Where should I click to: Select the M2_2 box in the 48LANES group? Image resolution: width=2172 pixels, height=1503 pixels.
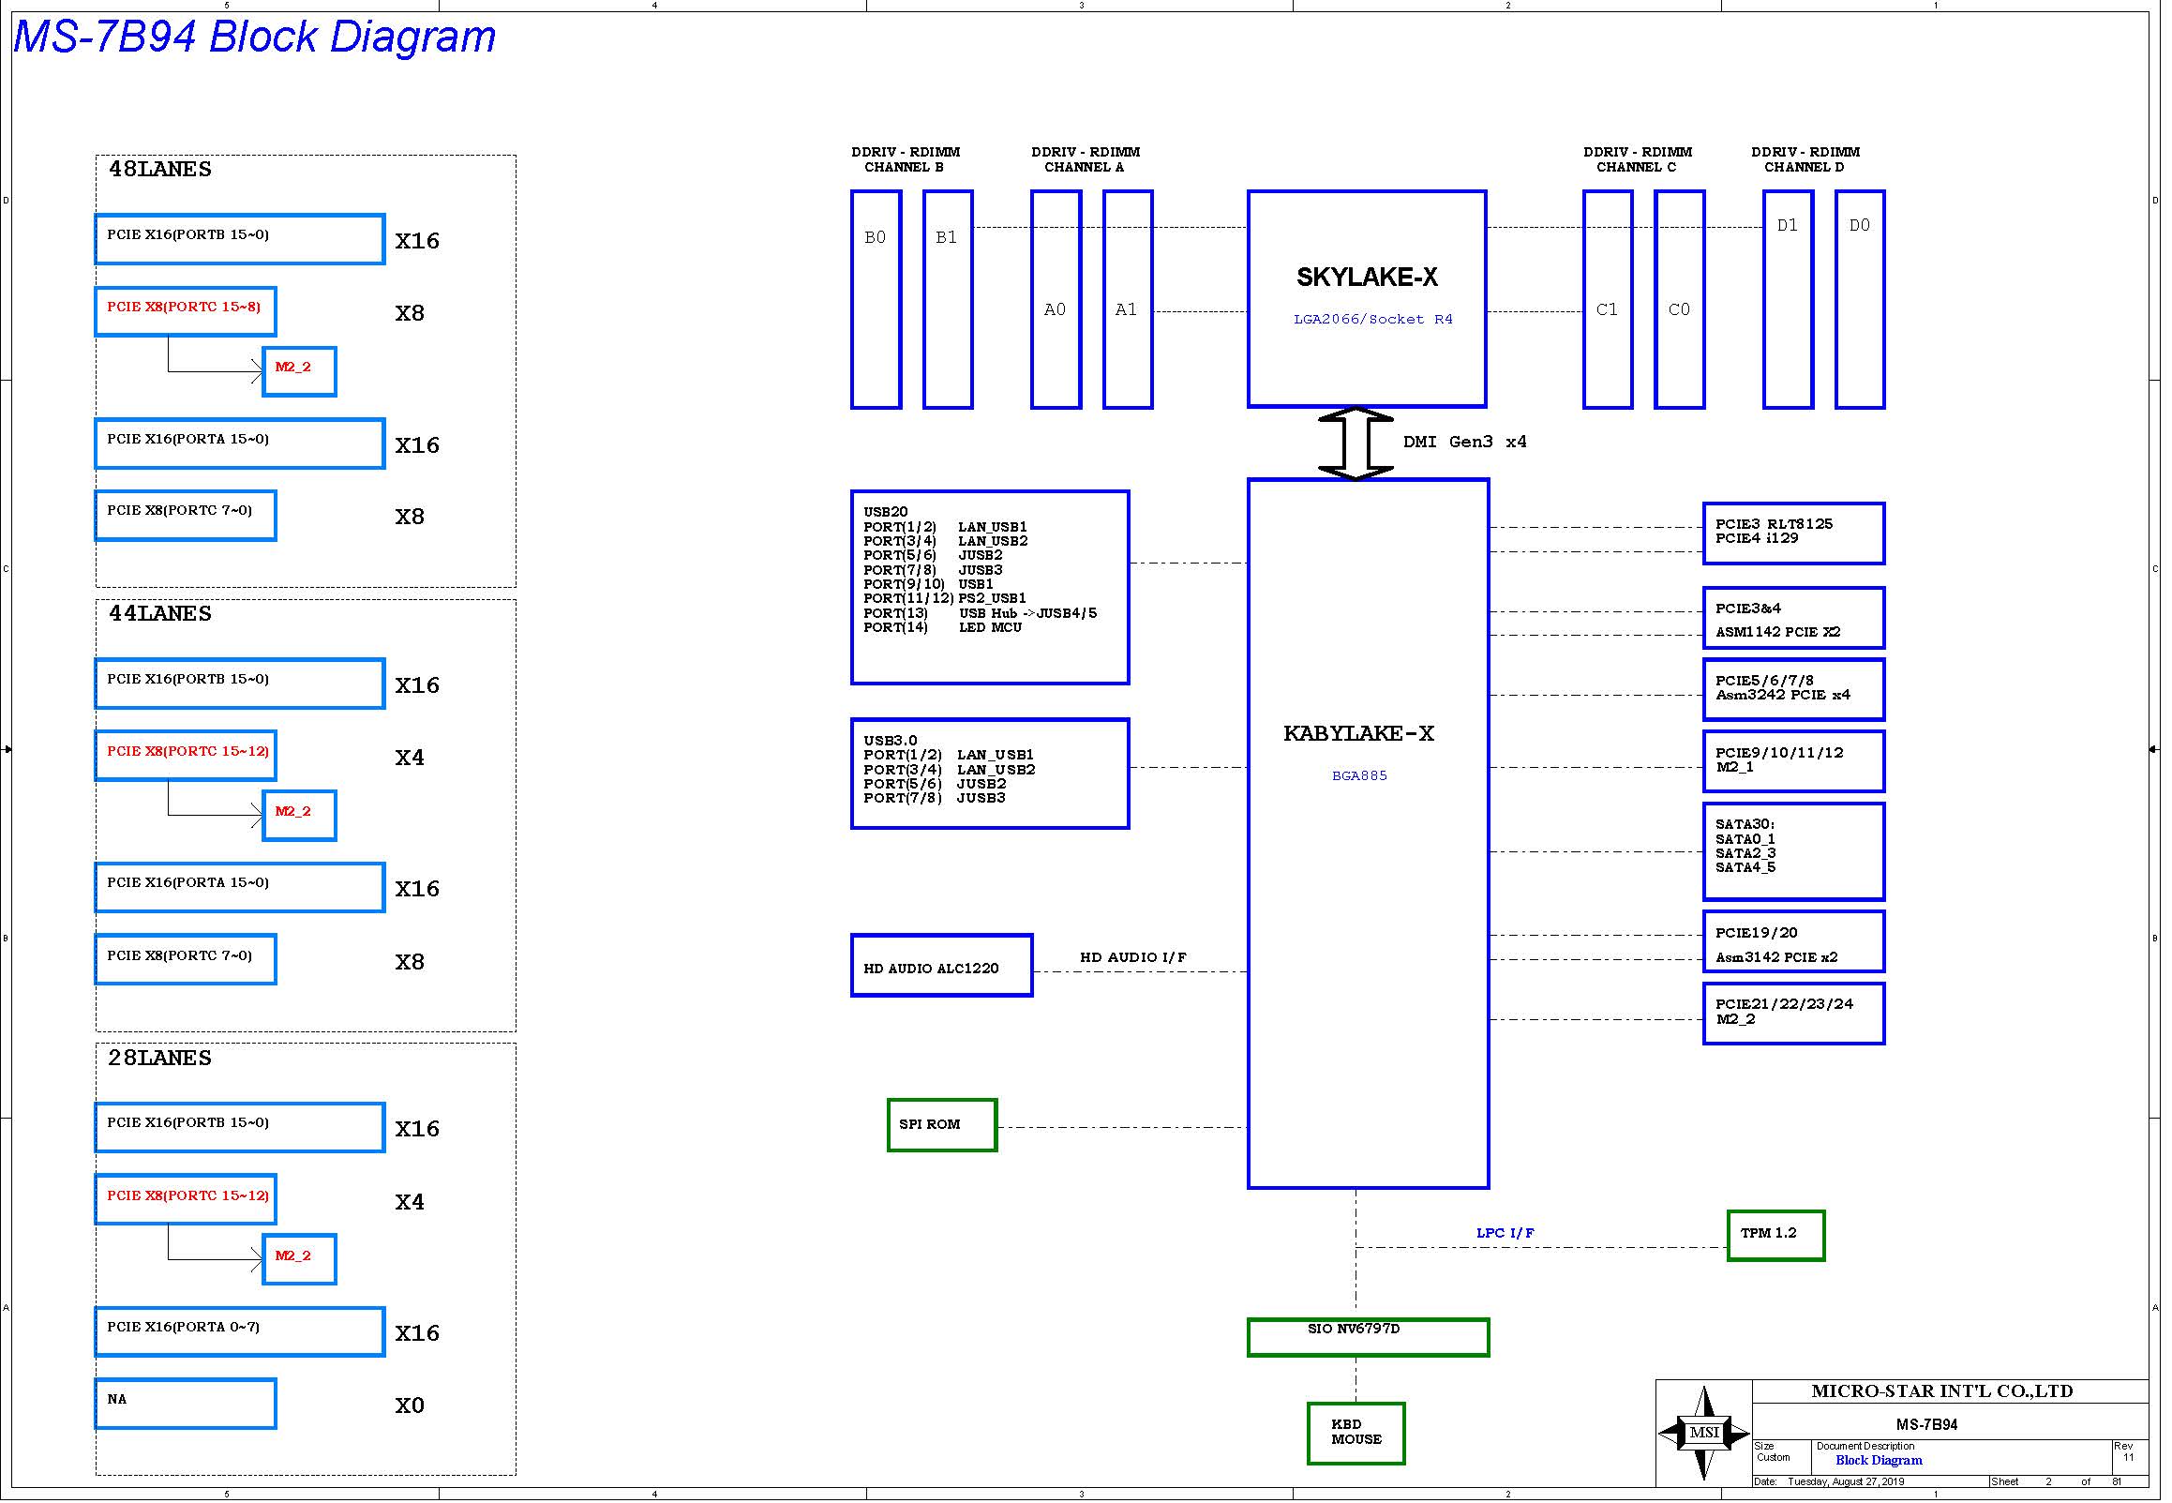coord(299,371)
